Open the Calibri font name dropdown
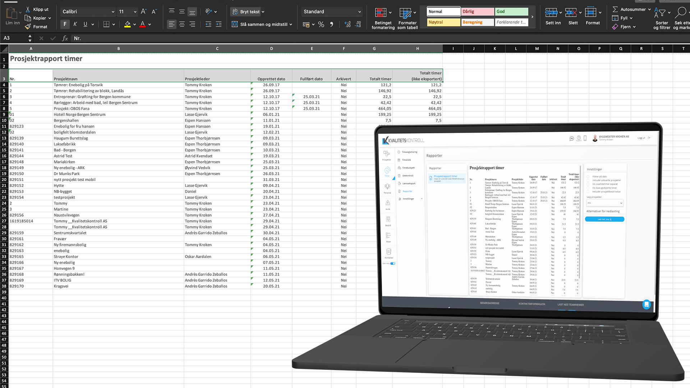690x388 pixels. [x=113, y=11]
